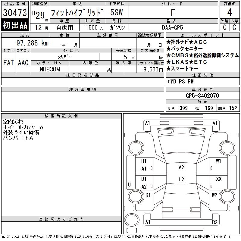The height and width of the screenshot is (241, 241).
Task: Select the black 初出品 label
Action: pyautogui.click(x=15, y=25)
